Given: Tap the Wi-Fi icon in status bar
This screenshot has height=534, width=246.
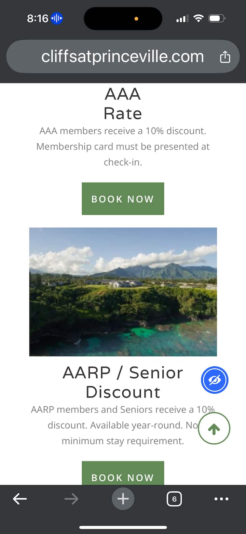Looking at the screenshot, I should (198, 18).
